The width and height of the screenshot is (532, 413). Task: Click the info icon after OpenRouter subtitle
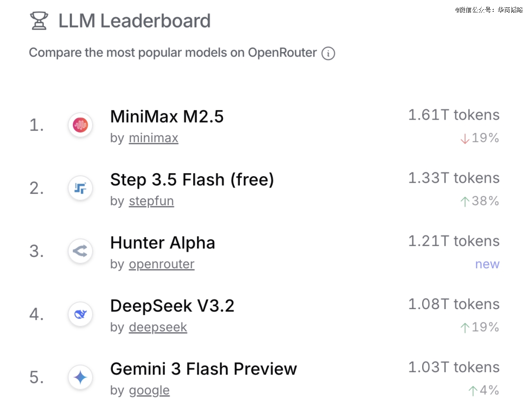tap(328, 53)
